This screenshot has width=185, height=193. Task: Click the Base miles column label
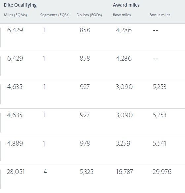pos(122,15)
